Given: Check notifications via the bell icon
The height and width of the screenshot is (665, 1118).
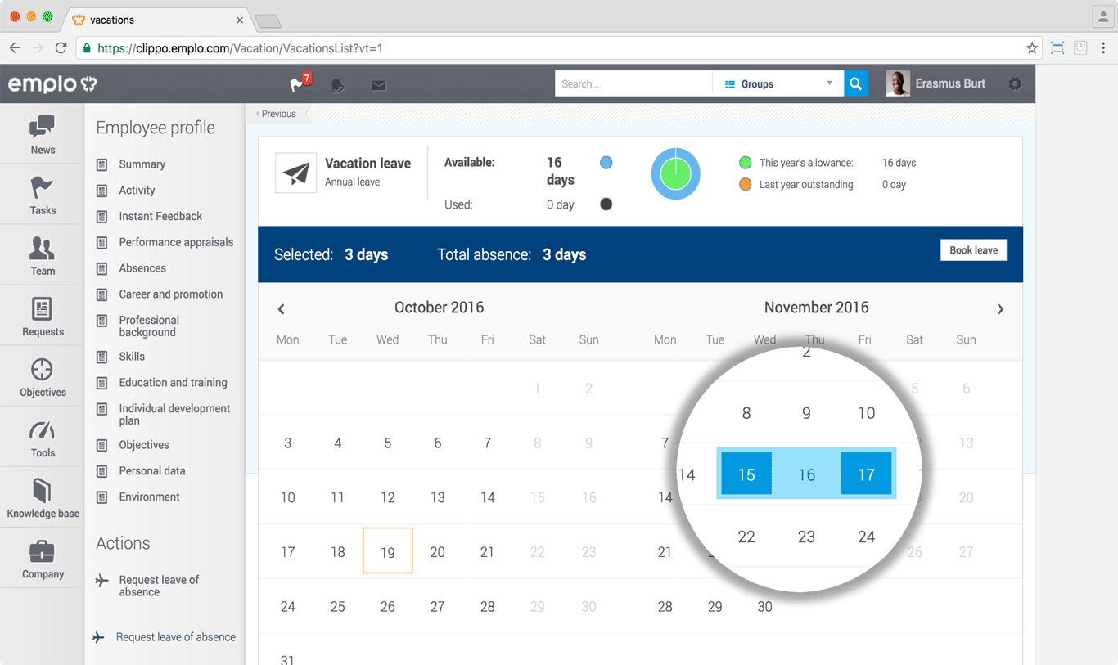Looking at the screenshot, I should pyautogui.click(x=337, y=84).
